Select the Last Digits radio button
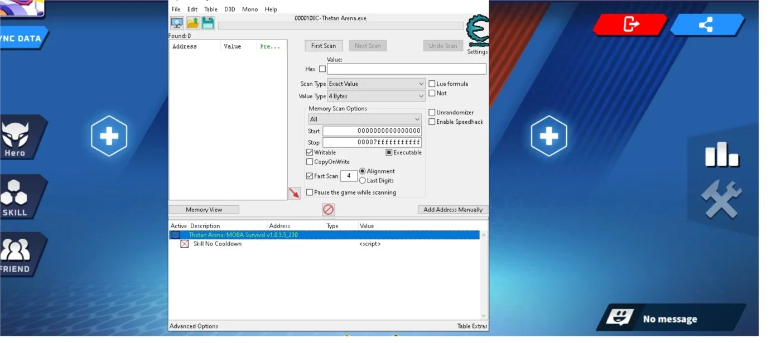 coord(363,181)
